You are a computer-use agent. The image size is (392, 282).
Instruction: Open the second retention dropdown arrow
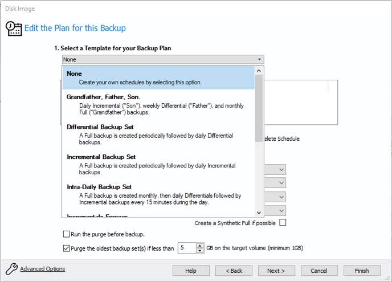281,183
